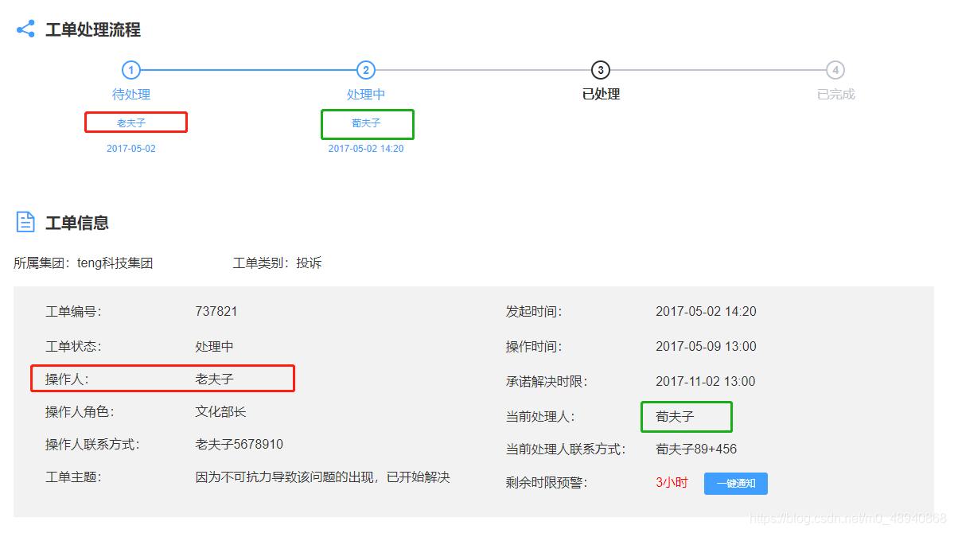Click the 处理中 stage label
Viewport: 954px width, 533px height.
coord(365,94)
